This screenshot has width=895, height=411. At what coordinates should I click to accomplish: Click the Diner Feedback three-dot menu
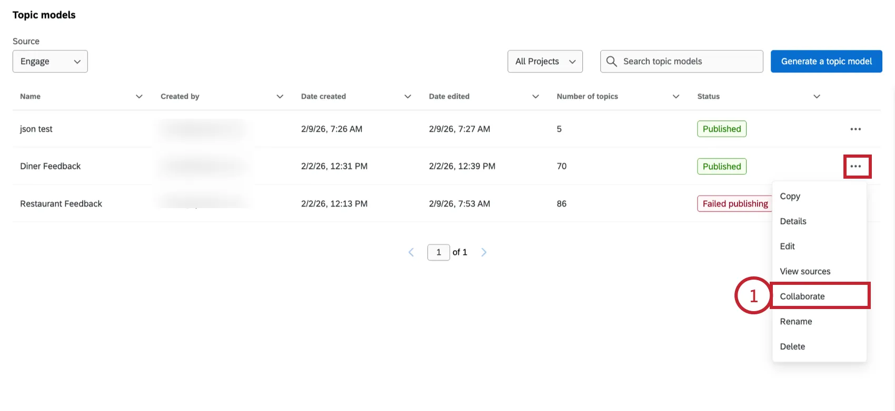tap(856, 167)
